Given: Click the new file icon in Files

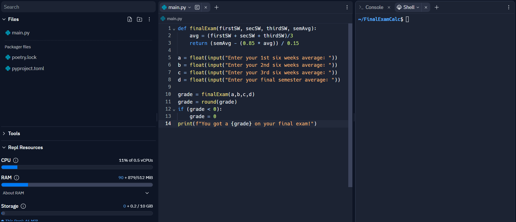Looking at the screenshot, I should tap(130, 19).
